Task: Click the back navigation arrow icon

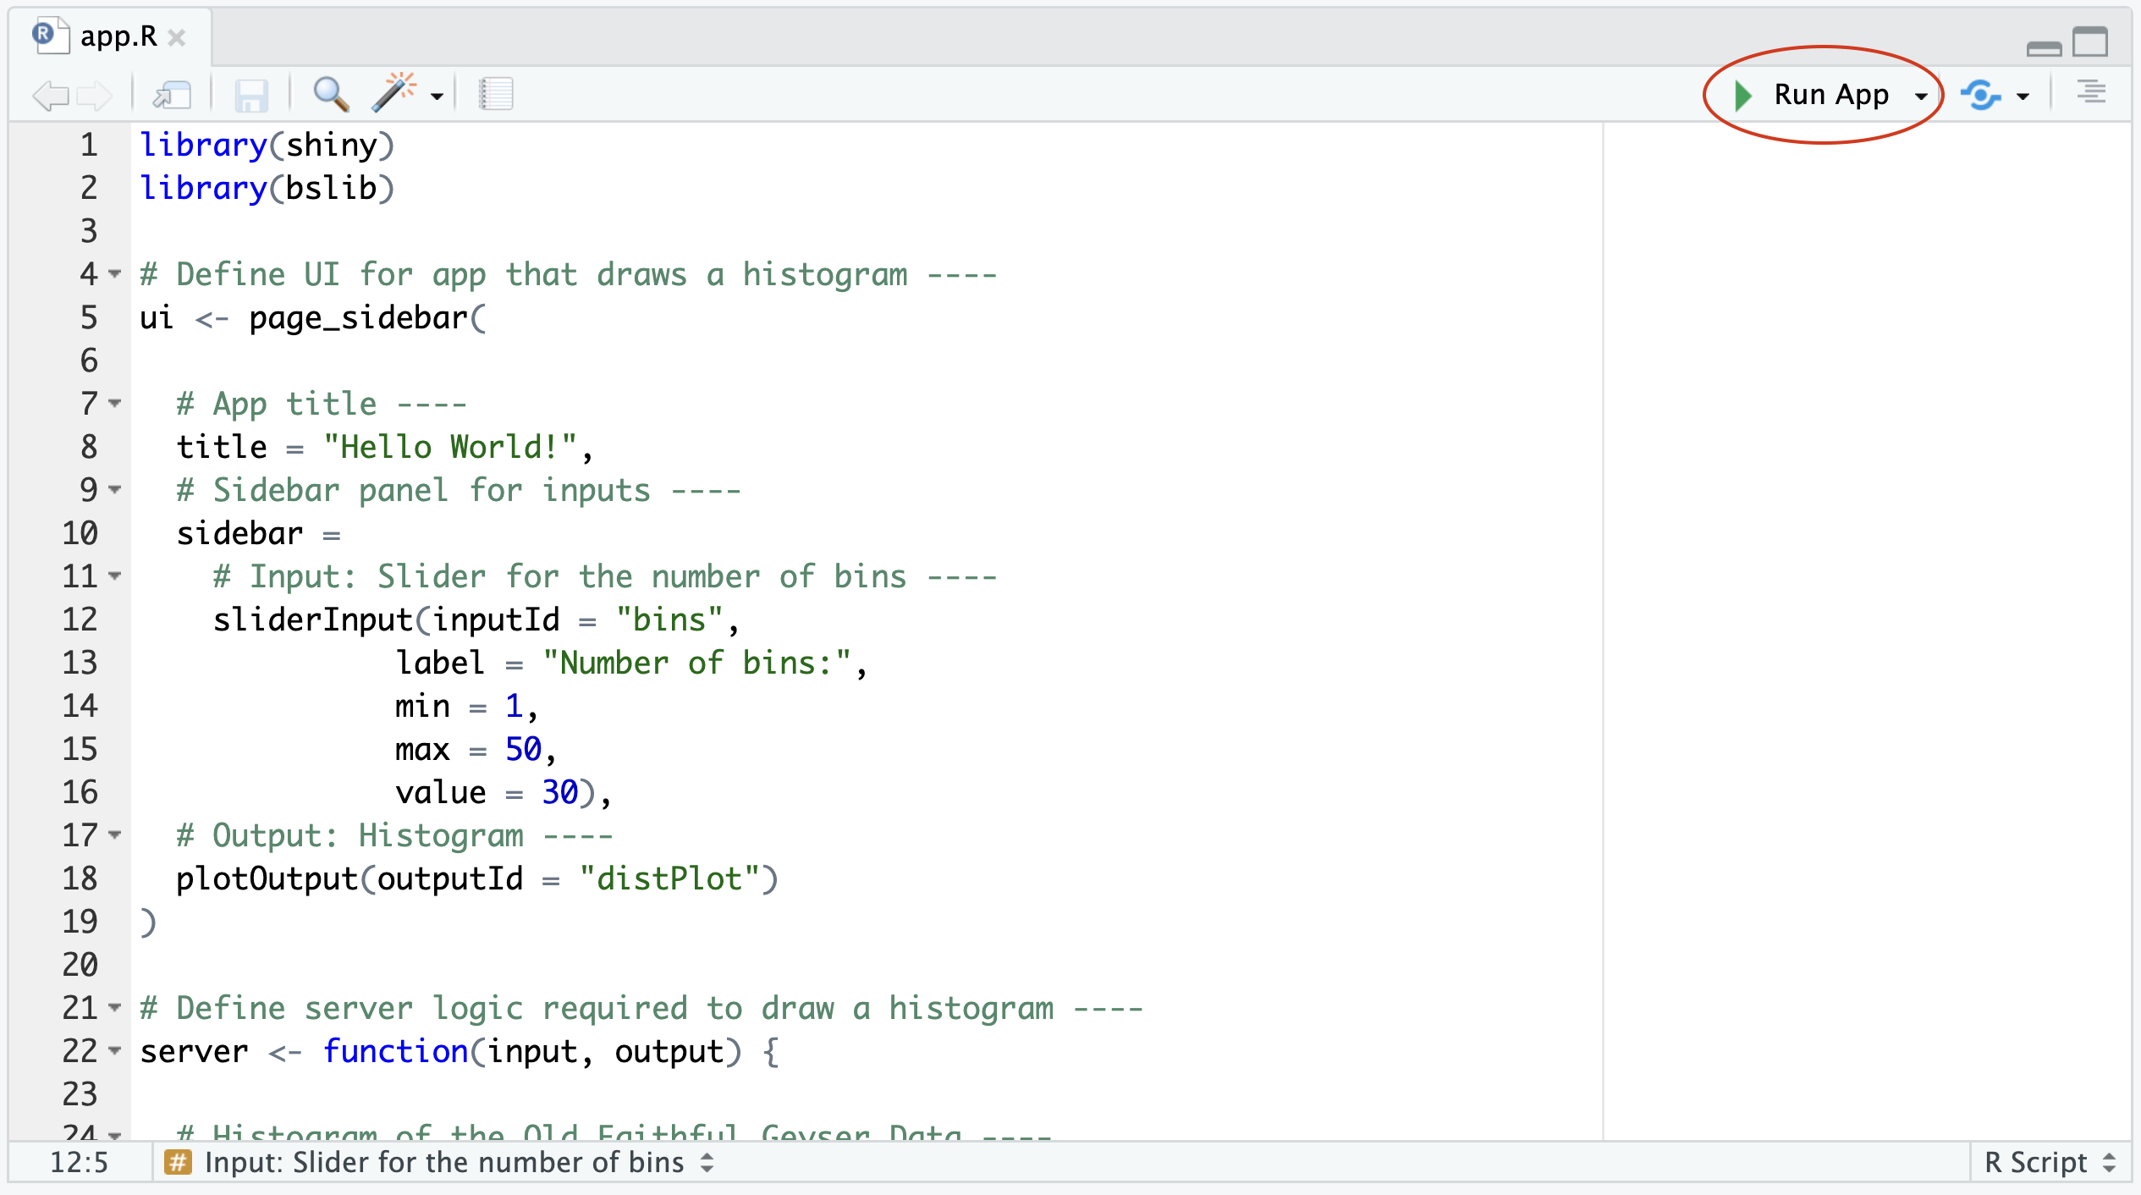Action: [x=50, y=95]
